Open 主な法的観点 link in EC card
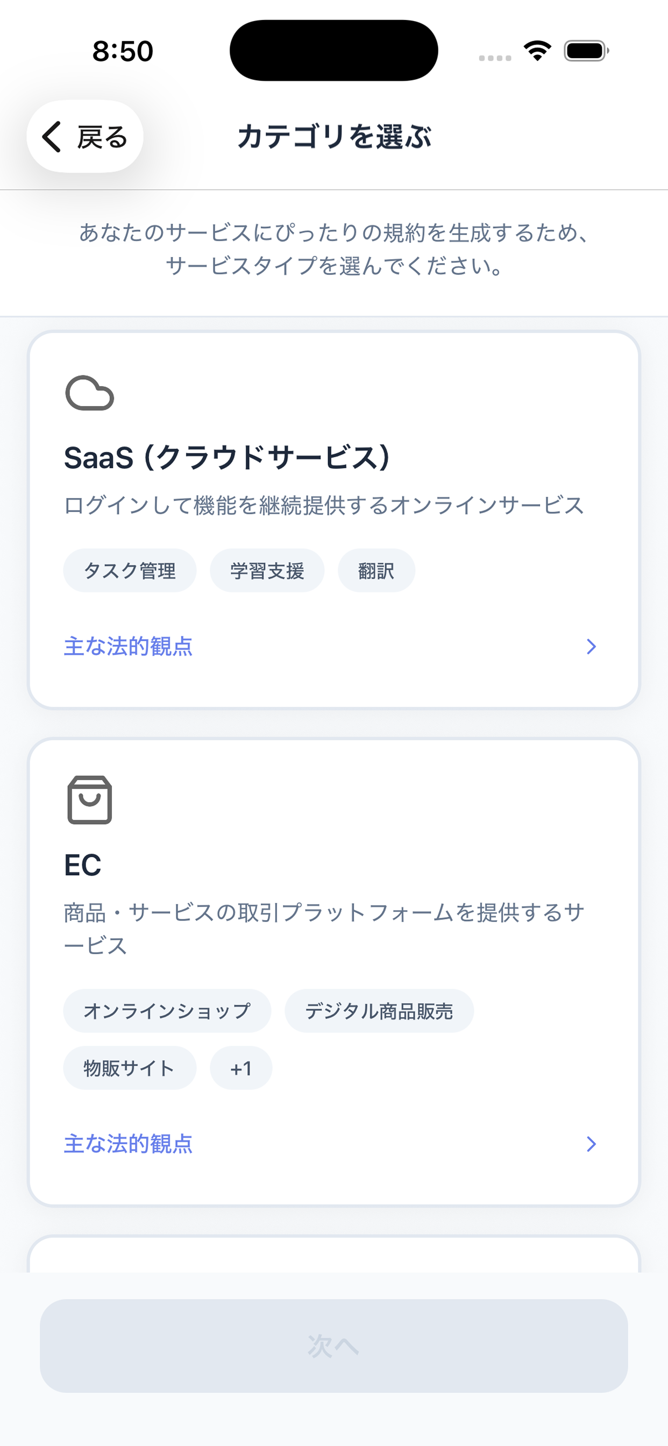 tap(128, 1144)
